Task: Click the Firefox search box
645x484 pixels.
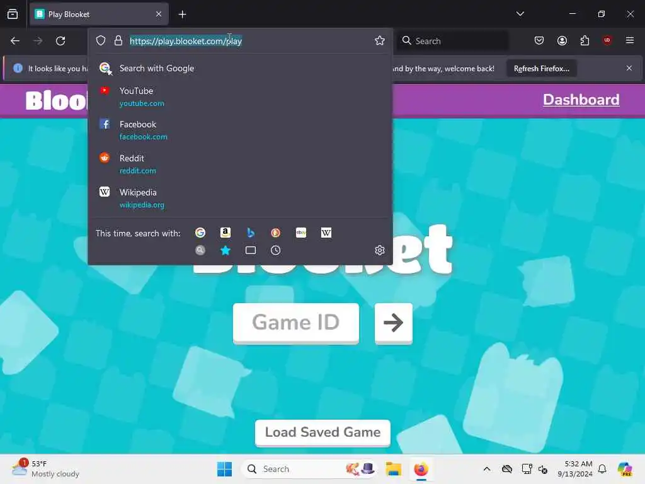Action: (x=452, y=41)
